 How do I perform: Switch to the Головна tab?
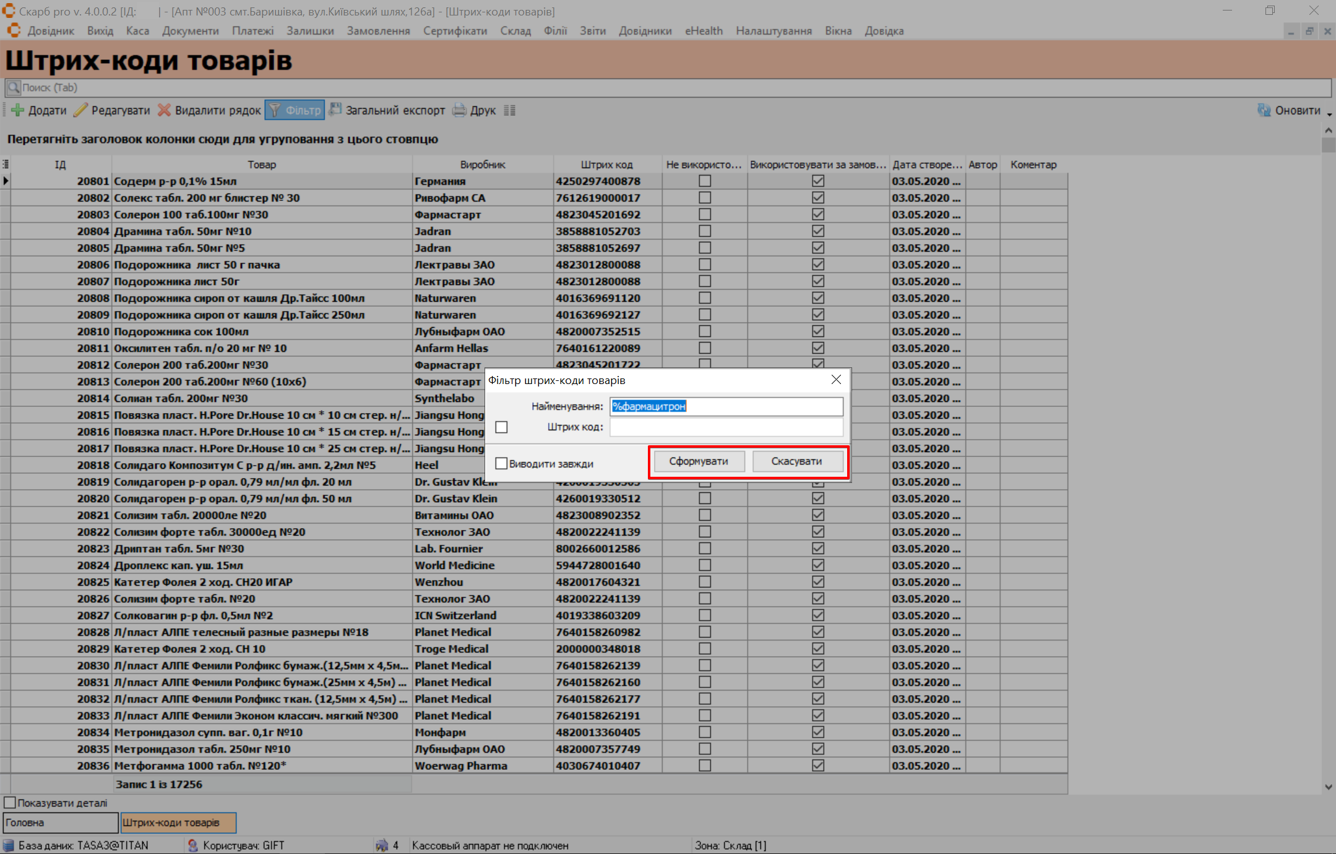pos(60,822)
